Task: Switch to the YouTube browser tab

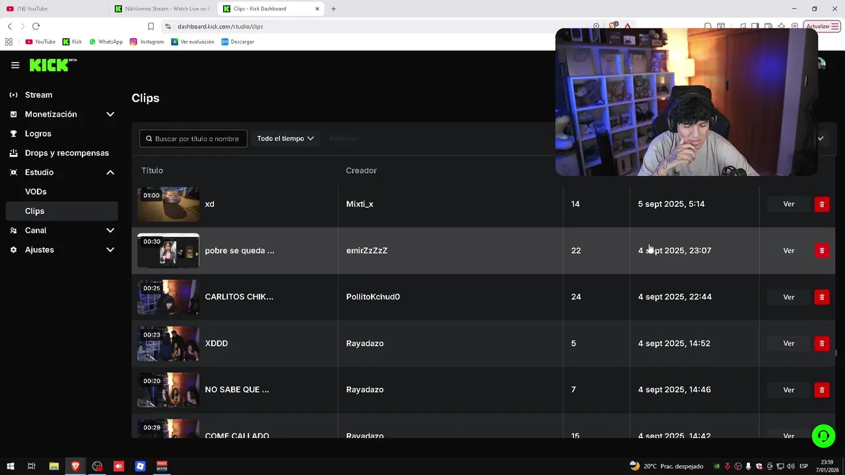Action: (x=53, y=9)
